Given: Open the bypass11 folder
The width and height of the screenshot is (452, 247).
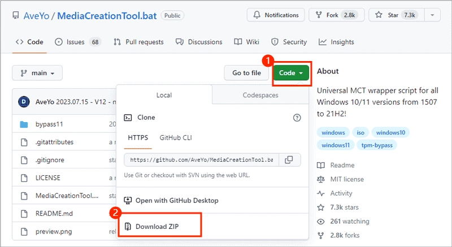Looking at the screenshot, I should pyautogui.click(x=49, y=124).
